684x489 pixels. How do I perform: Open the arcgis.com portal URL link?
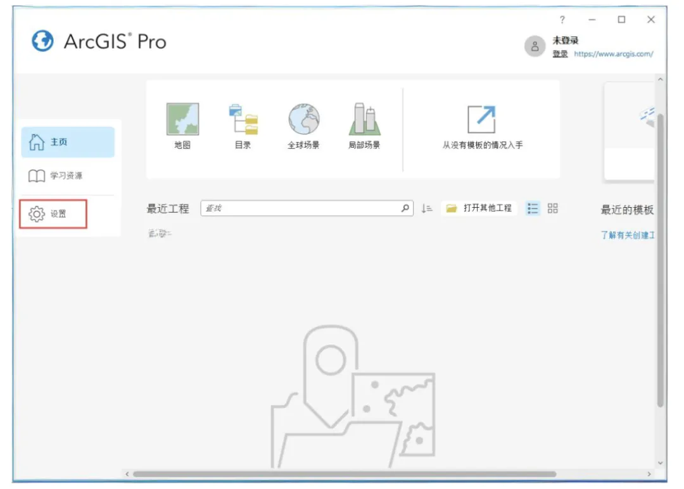pos(614,54)
